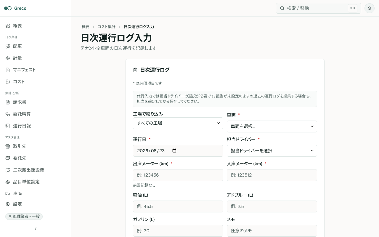
Task: Open 設定 from sidebar bottom
Action: pyautogui.click(x=35, y=204)
